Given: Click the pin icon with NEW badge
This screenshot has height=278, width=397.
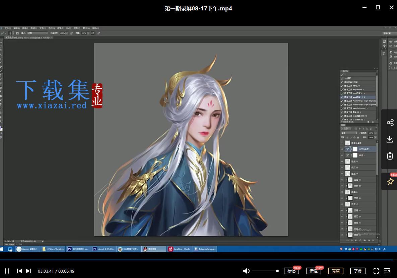Looking at the screenshot, I should (x=390, y=181).
